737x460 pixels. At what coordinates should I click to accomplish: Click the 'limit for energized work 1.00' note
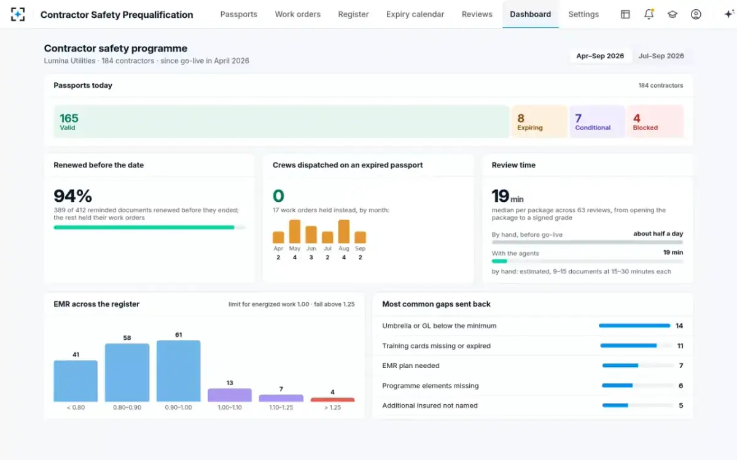[269, 304]
